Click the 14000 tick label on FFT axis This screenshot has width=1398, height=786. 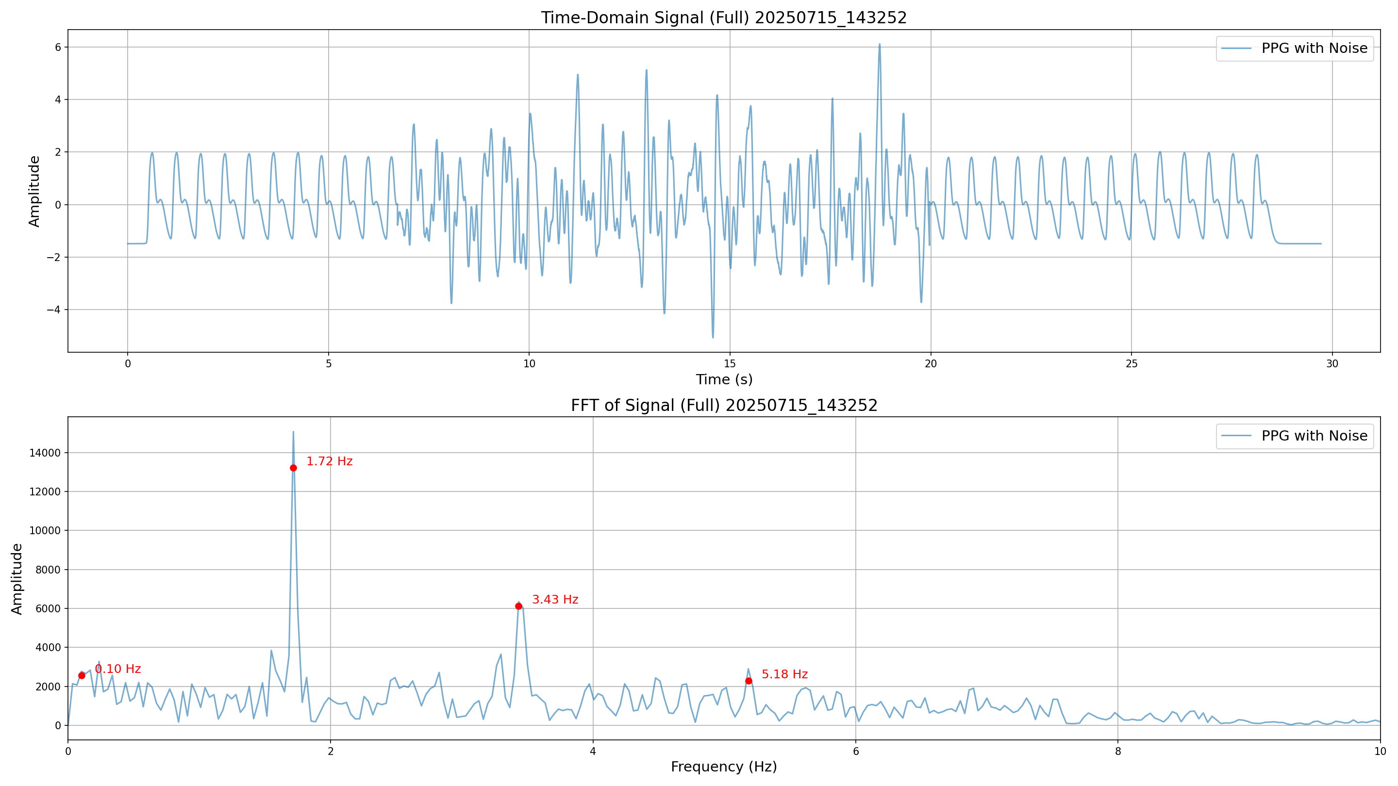[x=45, y=453]
